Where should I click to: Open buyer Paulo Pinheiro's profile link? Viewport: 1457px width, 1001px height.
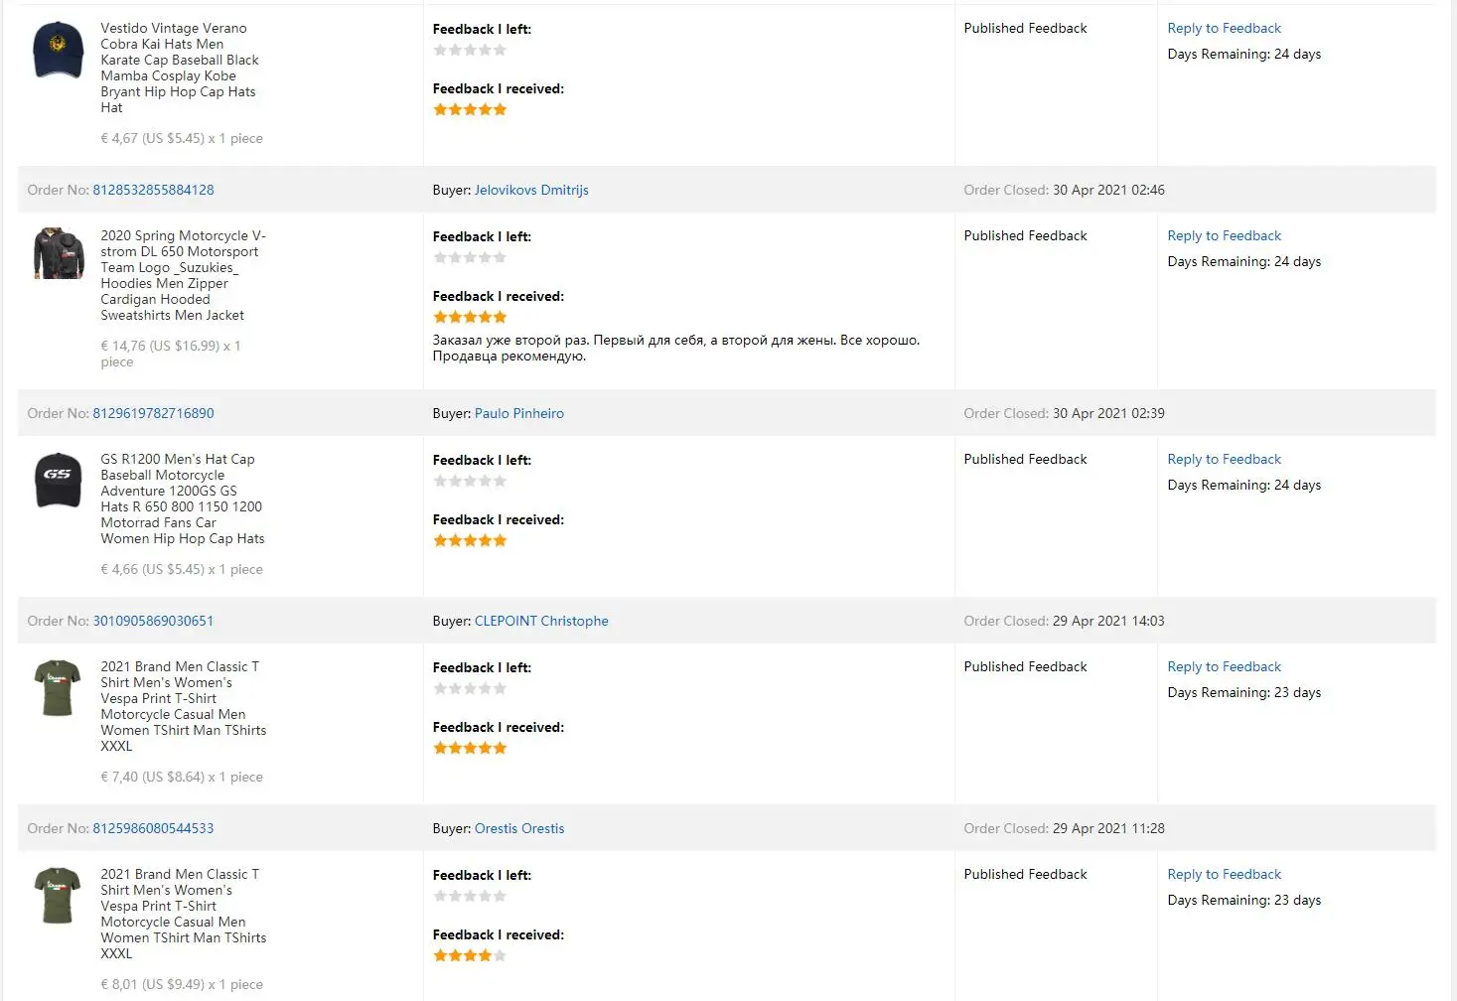click(x=519, y=413)
